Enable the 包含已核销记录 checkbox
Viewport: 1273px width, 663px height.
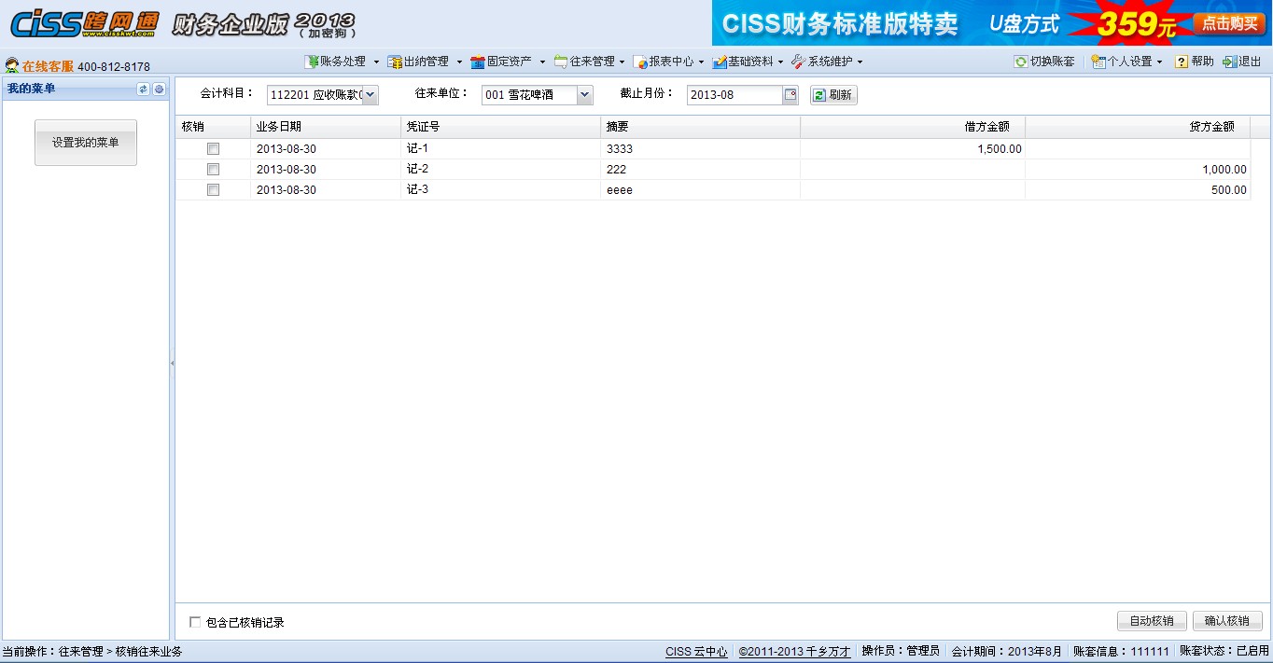195,622
